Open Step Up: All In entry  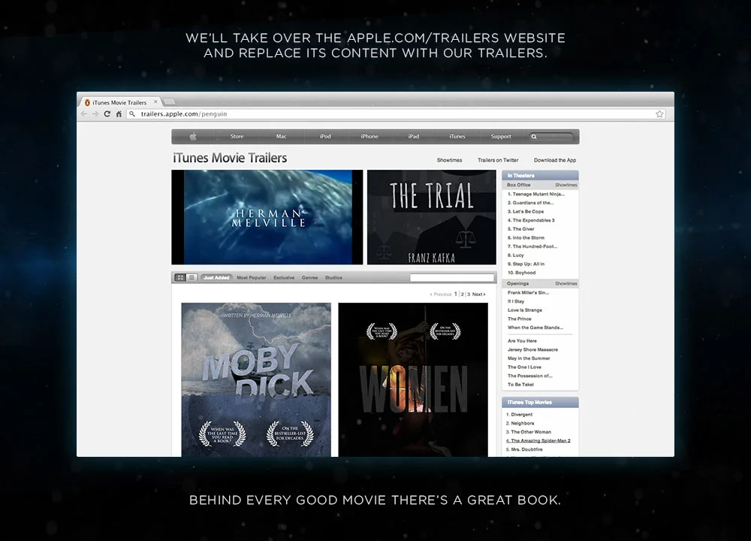(x=526, y=264)
